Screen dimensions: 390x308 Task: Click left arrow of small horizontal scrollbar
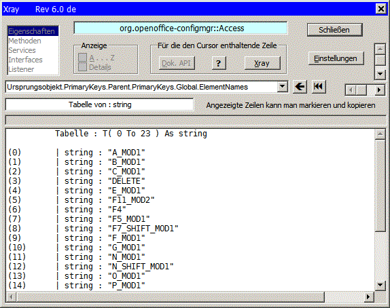351,90
